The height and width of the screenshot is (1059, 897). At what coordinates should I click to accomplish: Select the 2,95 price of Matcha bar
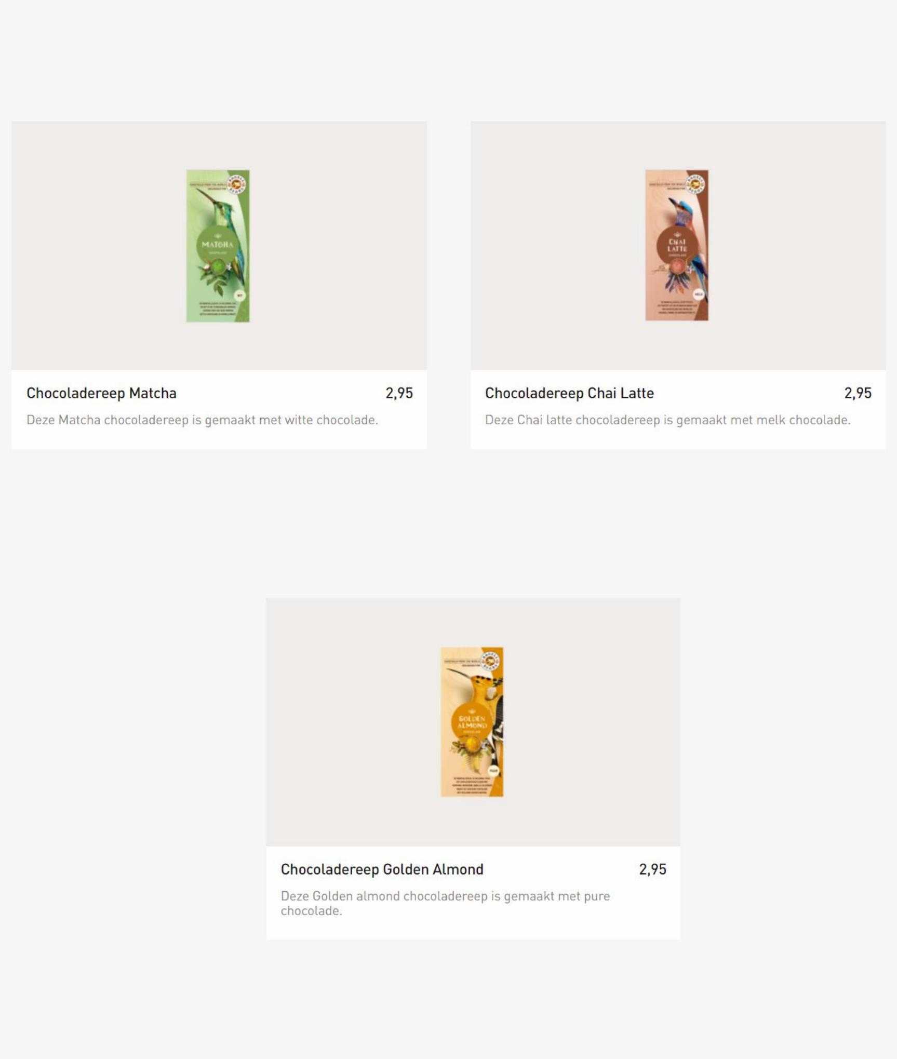click(399, 393)
